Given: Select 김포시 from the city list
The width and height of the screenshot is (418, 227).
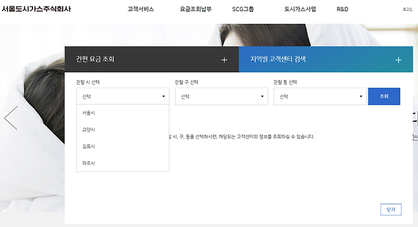Looking at the screenshot, I should (122, 146).
